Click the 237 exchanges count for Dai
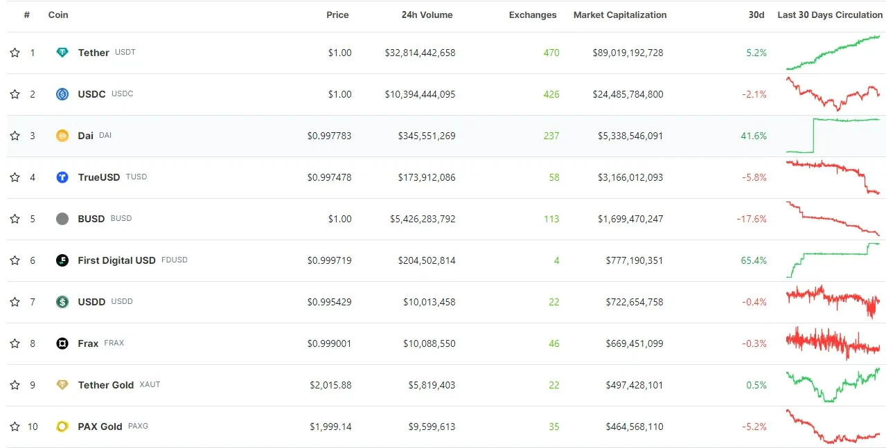The width and height of the screenshot is (886, 448). [x=551, y=136]
